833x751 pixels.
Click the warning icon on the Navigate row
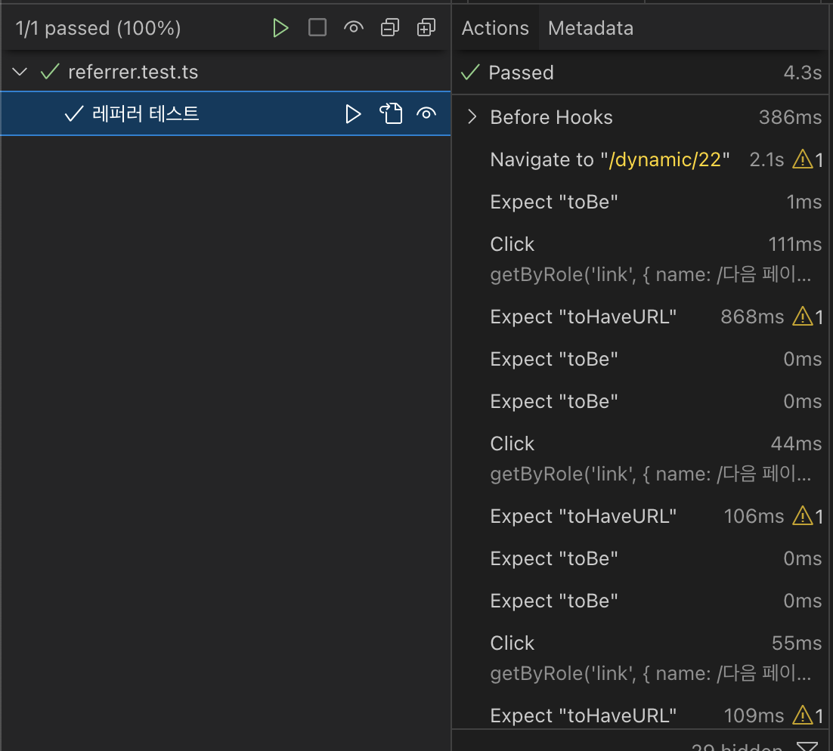click(x=801, y=159)
